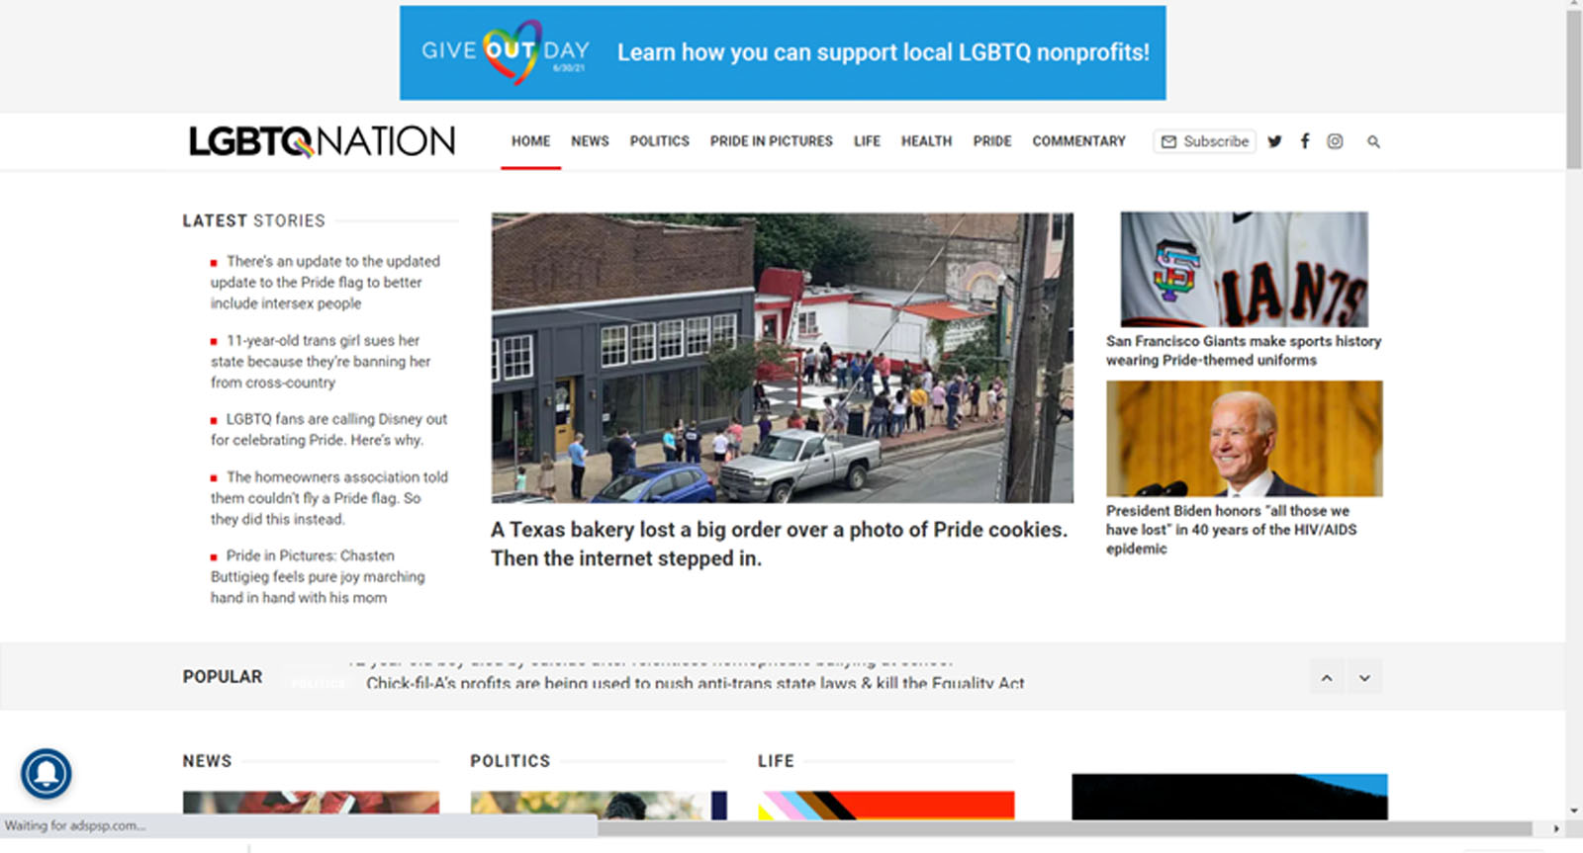The image size is (1583, 853).
Task: Open the Health navigation tab
Action: (926, 141)
